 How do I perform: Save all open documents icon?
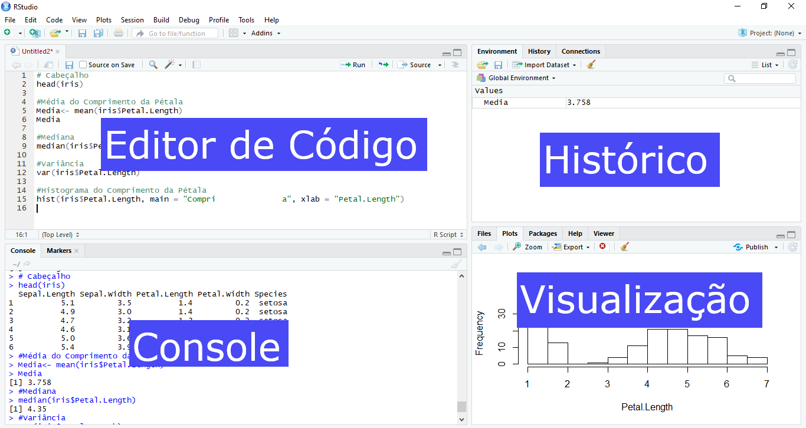pyautogui.click(x=98, y=34)
